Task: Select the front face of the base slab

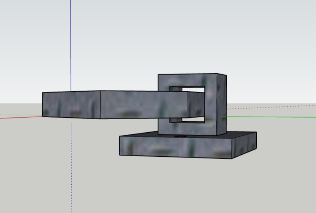Action: pos(175,146)
